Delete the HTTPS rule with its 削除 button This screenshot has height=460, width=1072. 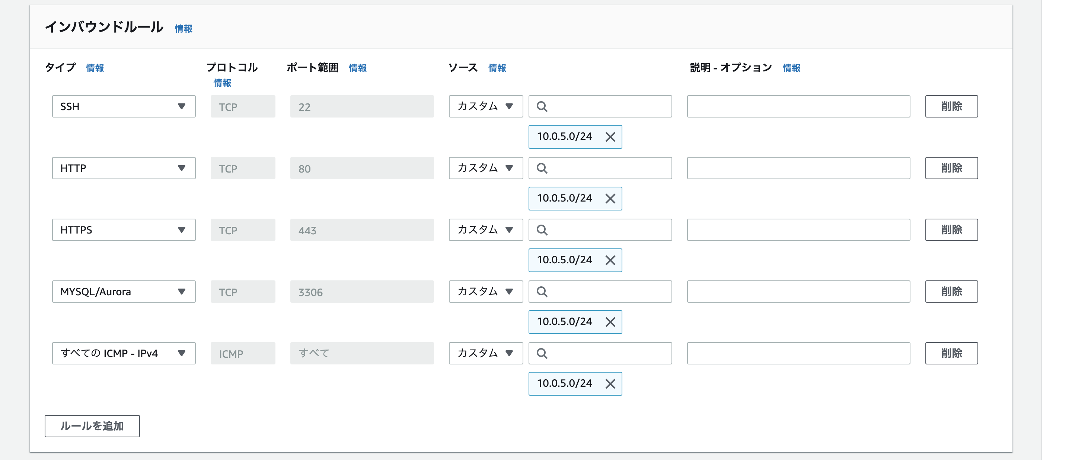tap(951, 230)
